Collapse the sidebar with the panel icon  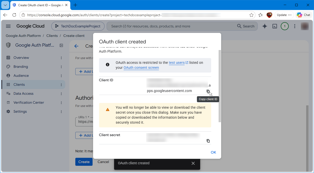click(61, 45)
